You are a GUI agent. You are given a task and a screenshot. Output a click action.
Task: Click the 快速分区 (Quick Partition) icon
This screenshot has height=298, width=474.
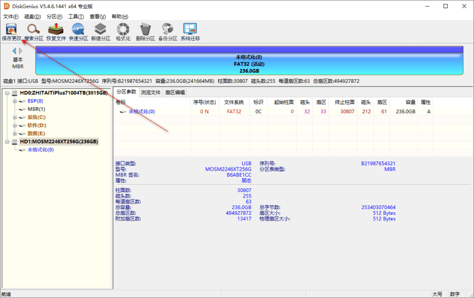coord(78,31)
